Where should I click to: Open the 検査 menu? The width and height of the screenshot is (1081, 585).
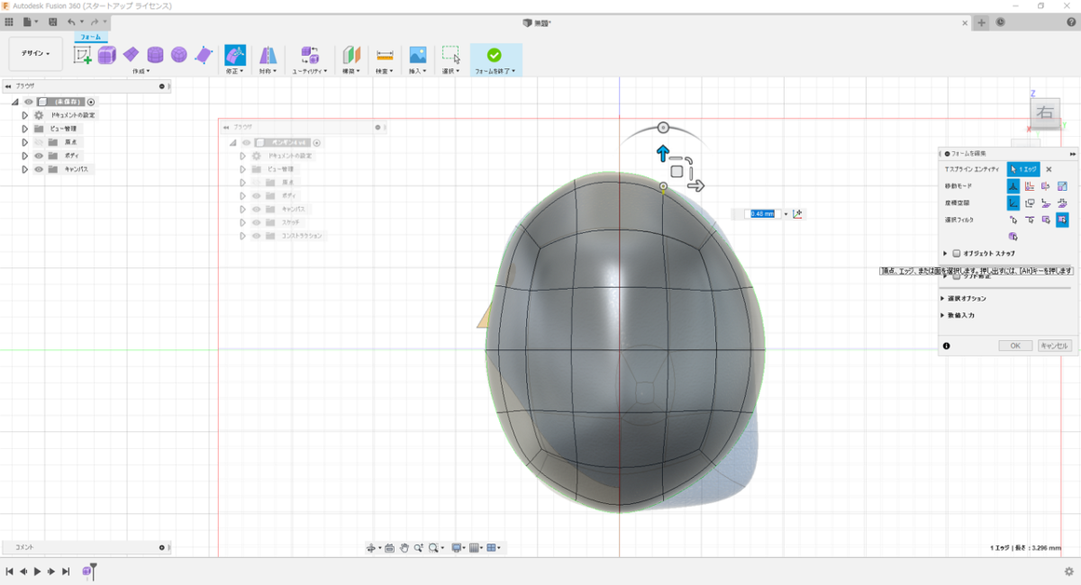385,70
